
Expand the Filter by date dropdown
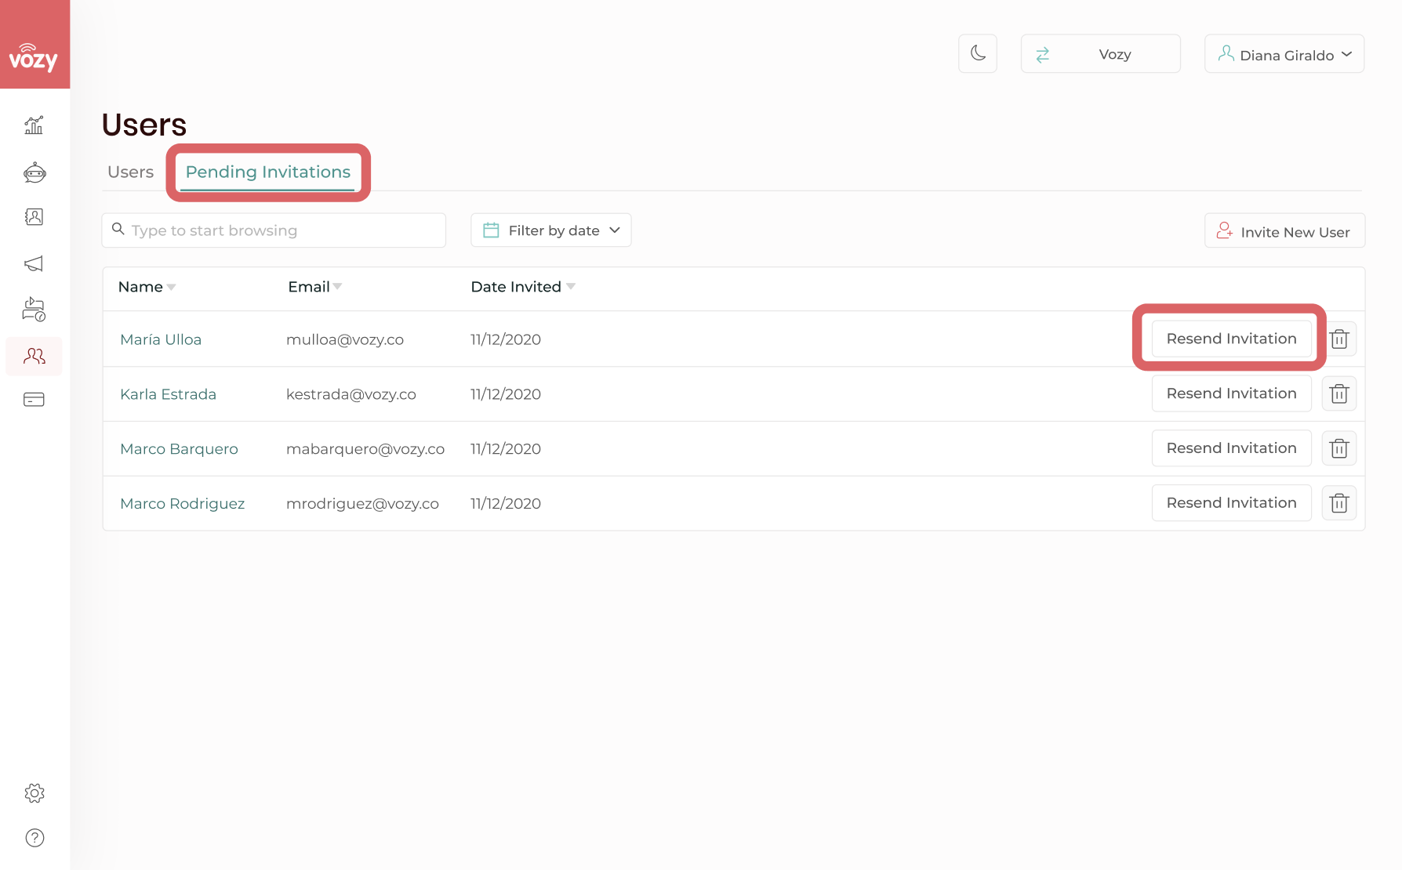click(551, 230)
